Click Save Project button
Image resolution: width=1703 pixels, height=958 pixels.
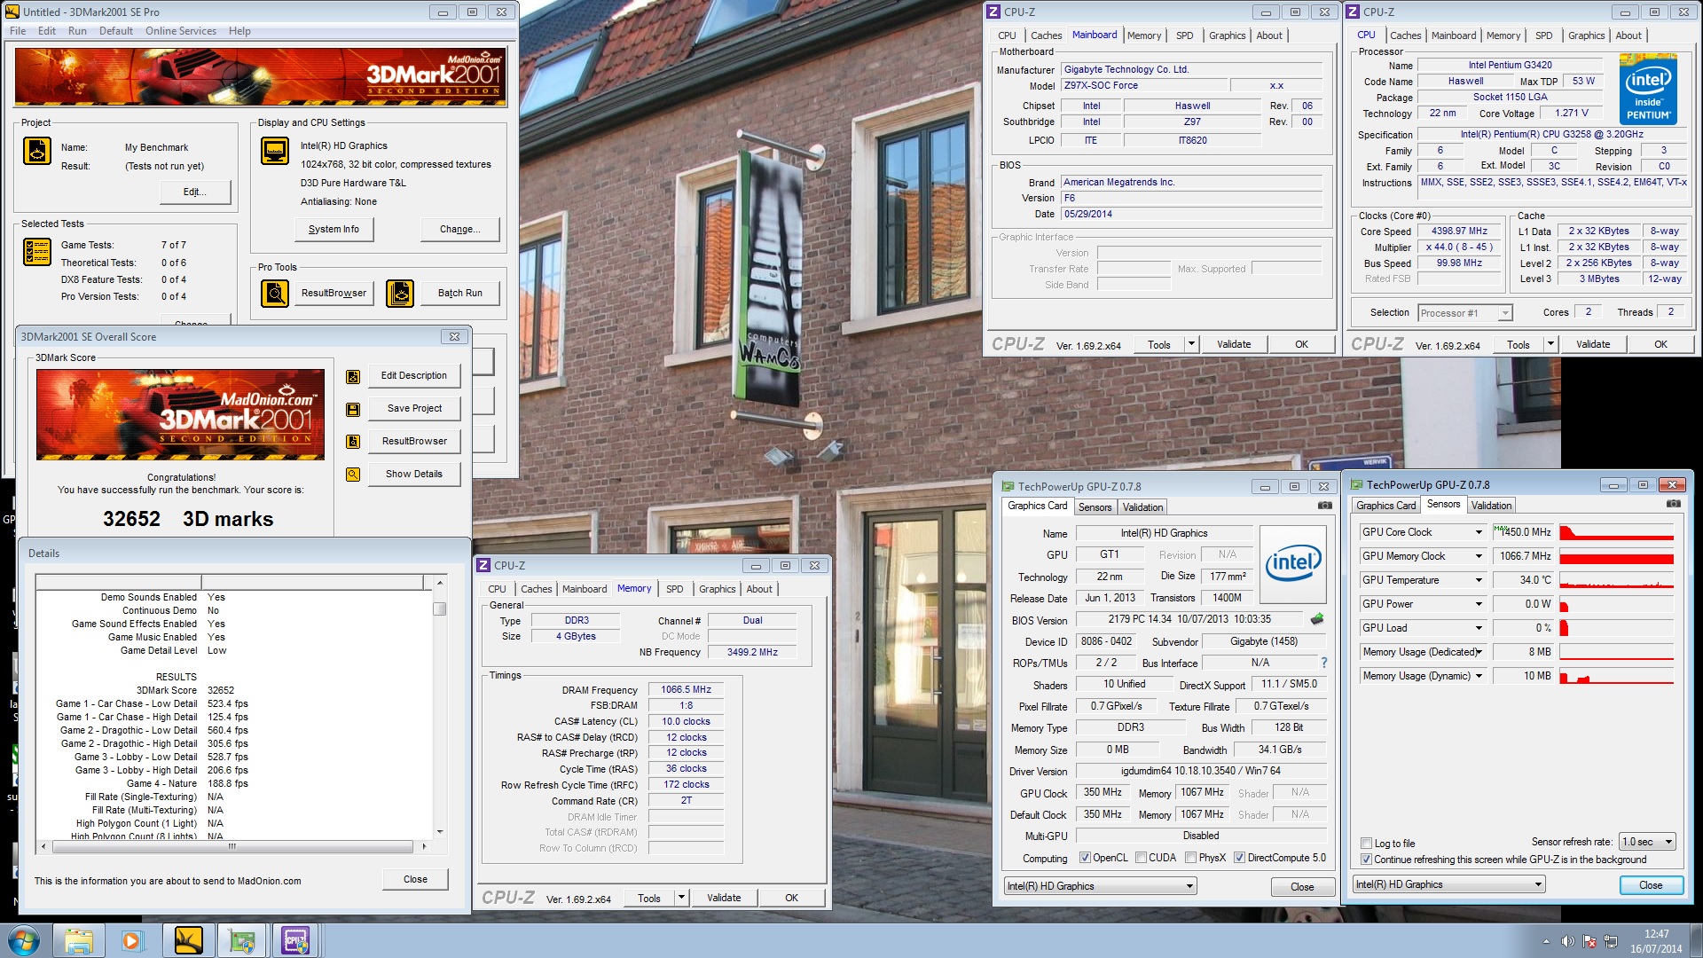point(413,409)
